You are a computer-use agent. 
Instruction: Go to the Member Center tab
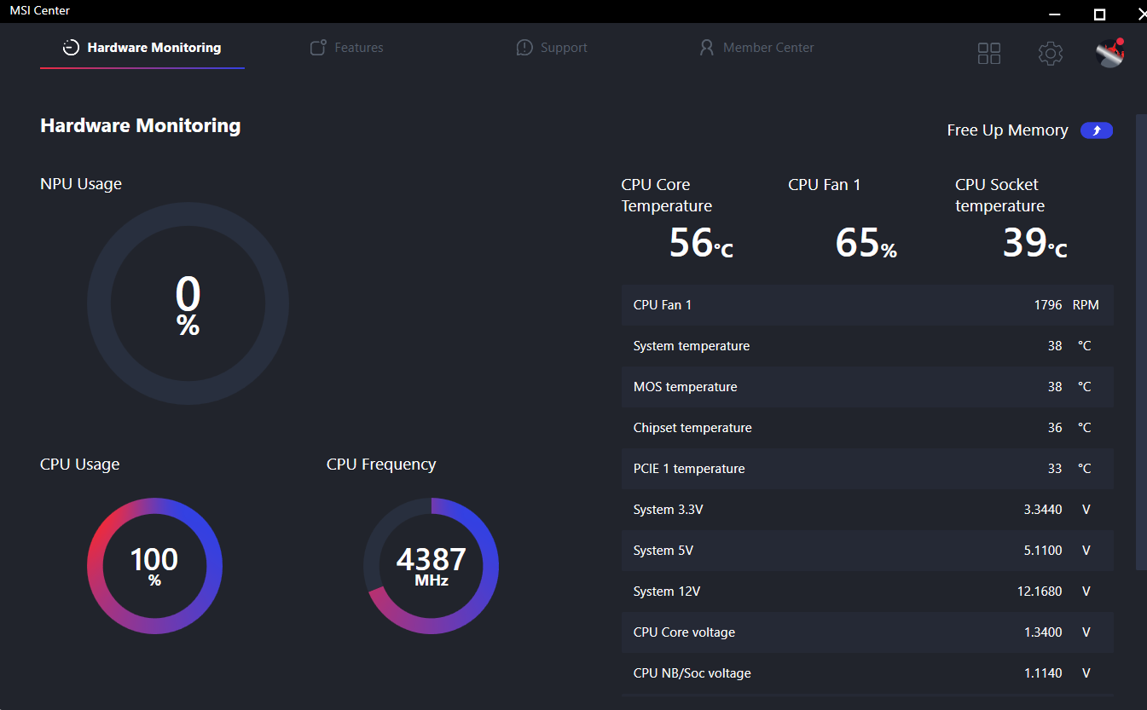pyautogui.click(x=756, y=48)
